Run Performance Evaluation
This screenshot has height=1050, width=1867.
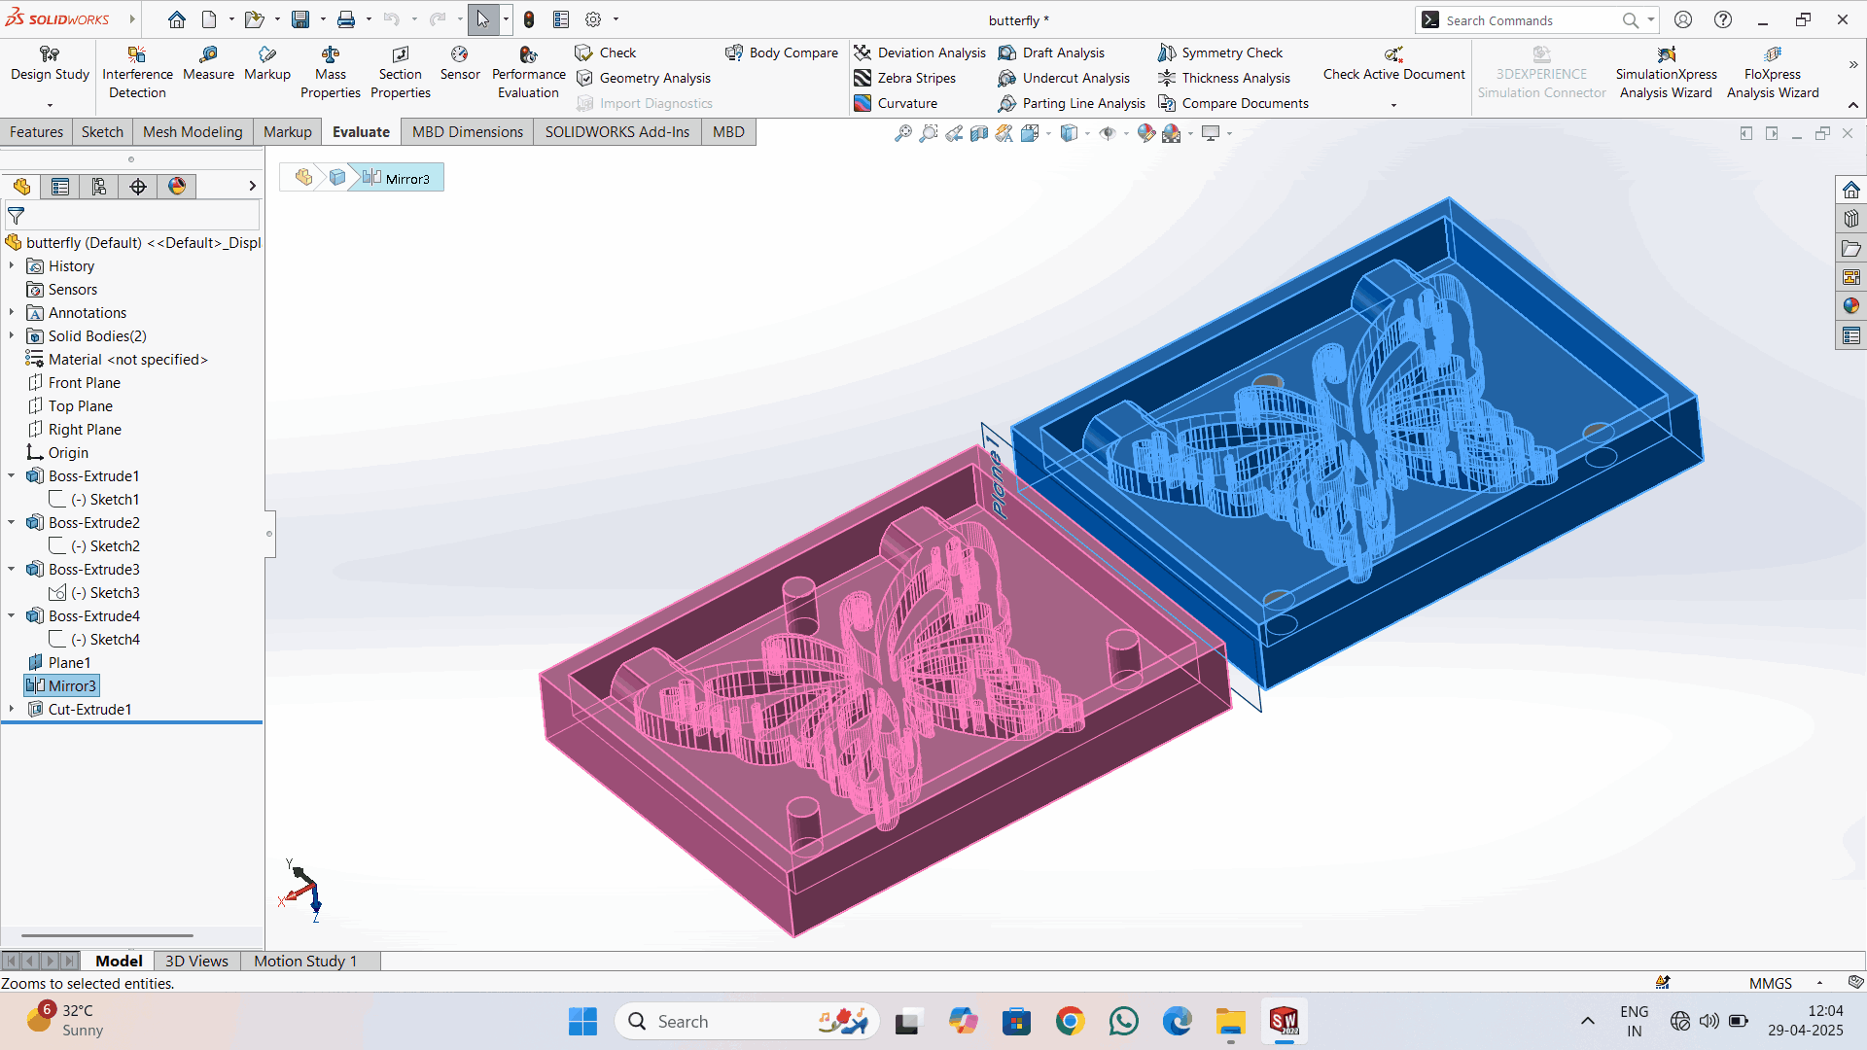point(528,73)
